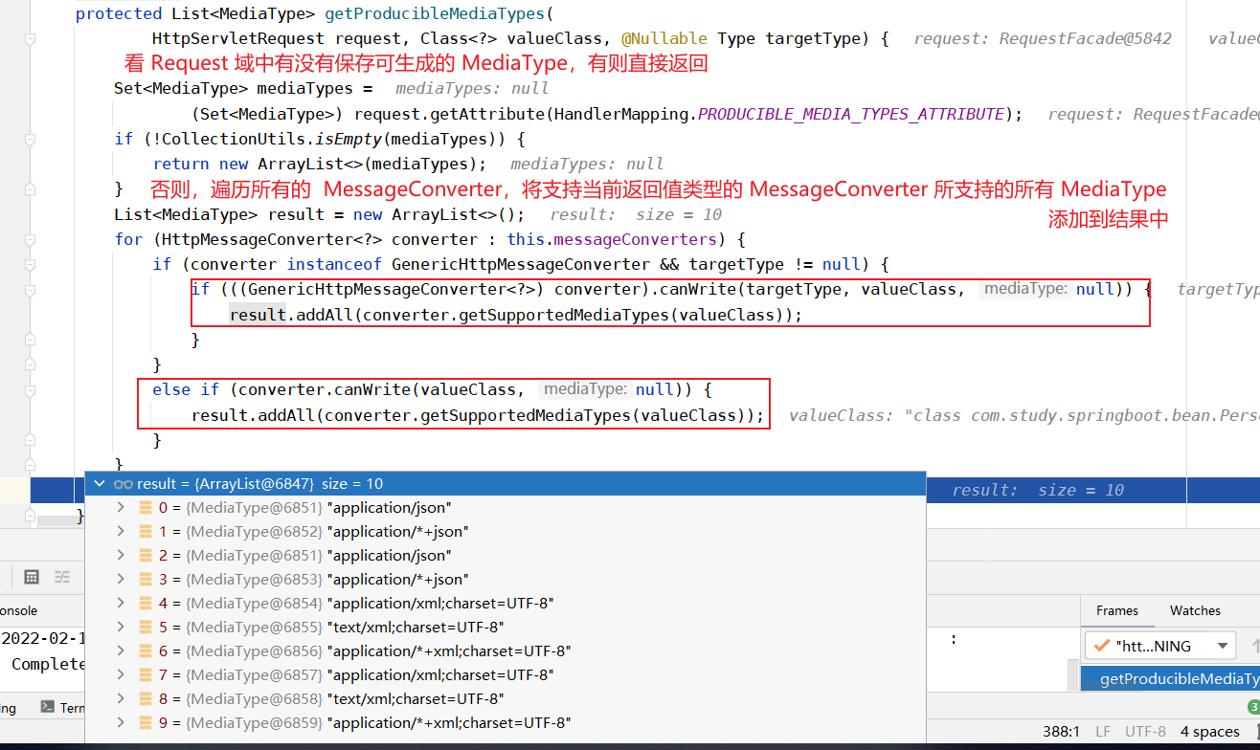Expand element 1 application/*+json
Screen dimensions: 1260x750
121,532
